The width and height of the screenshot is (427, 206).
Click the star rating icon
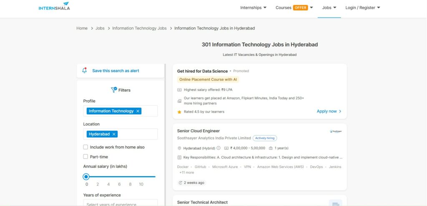coord(179,112)
